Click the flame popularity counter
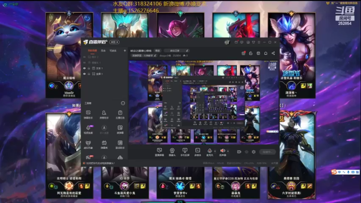Viewport: 361px width, 203px height. [x=185, y=55]
